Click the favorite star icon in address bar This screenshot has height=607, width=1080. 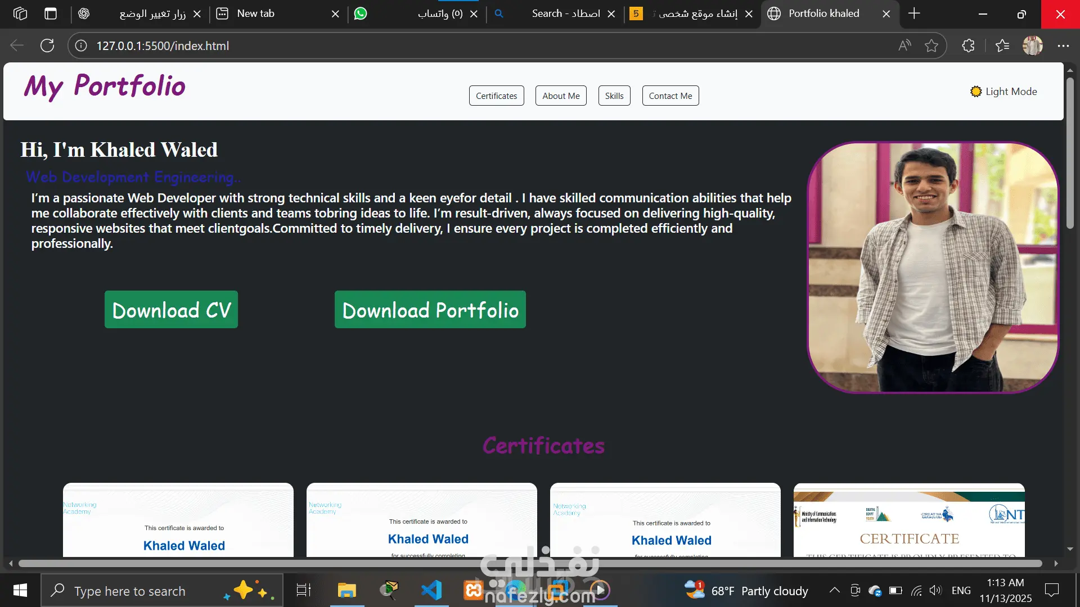coord(931,46)
